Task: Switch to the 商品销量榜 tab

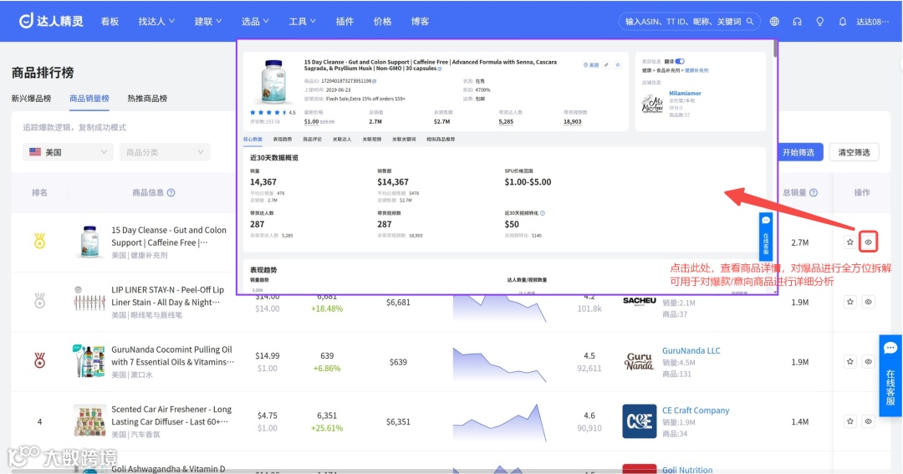Action: pos(89,99)
